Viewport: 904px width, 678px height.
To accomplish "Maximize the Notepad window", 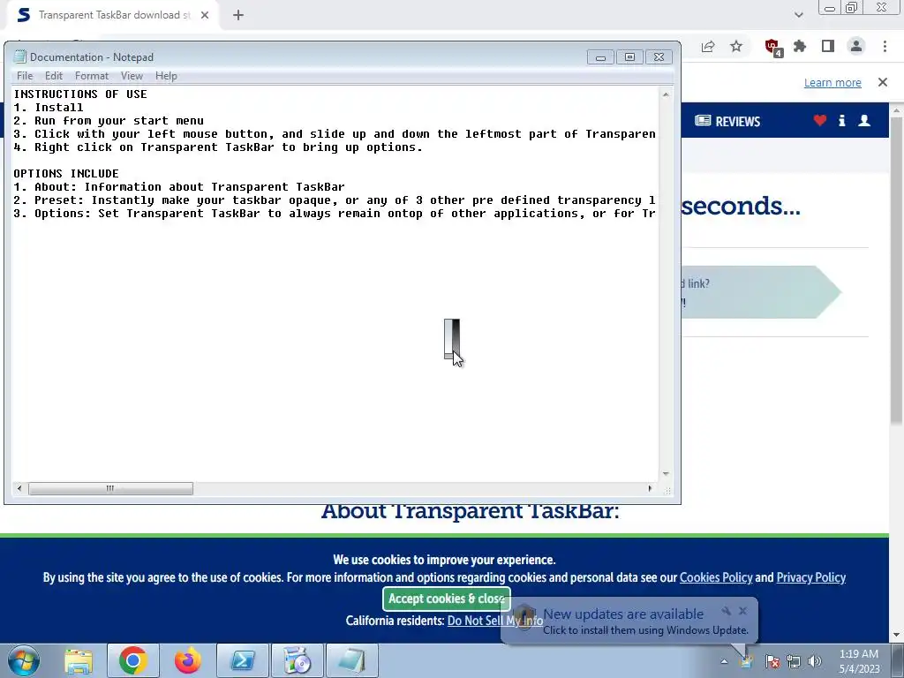I will click(629, 57).
